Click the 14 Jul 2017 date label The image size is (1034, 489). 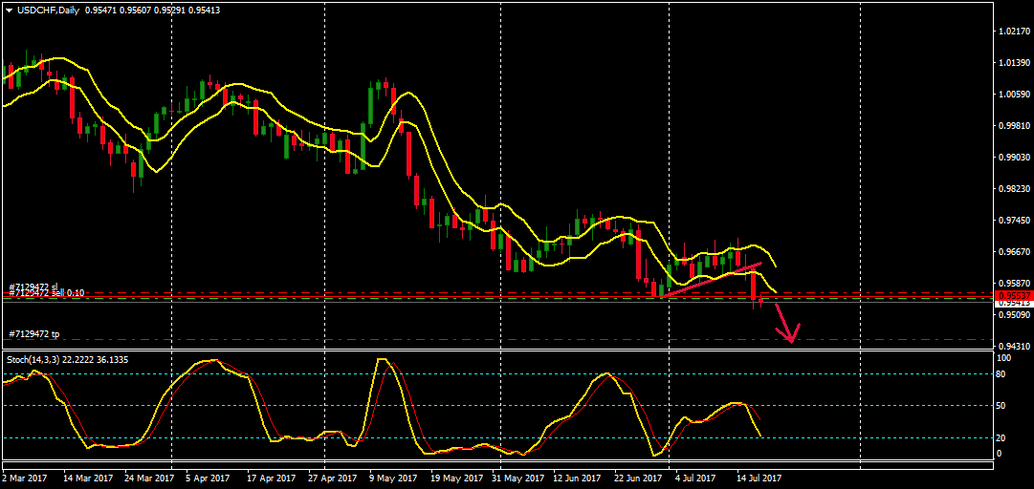pos(759,478)
